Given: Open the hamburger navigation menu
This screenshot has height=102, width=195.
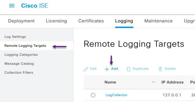Looking at the screenshot, I should [12, 6].
